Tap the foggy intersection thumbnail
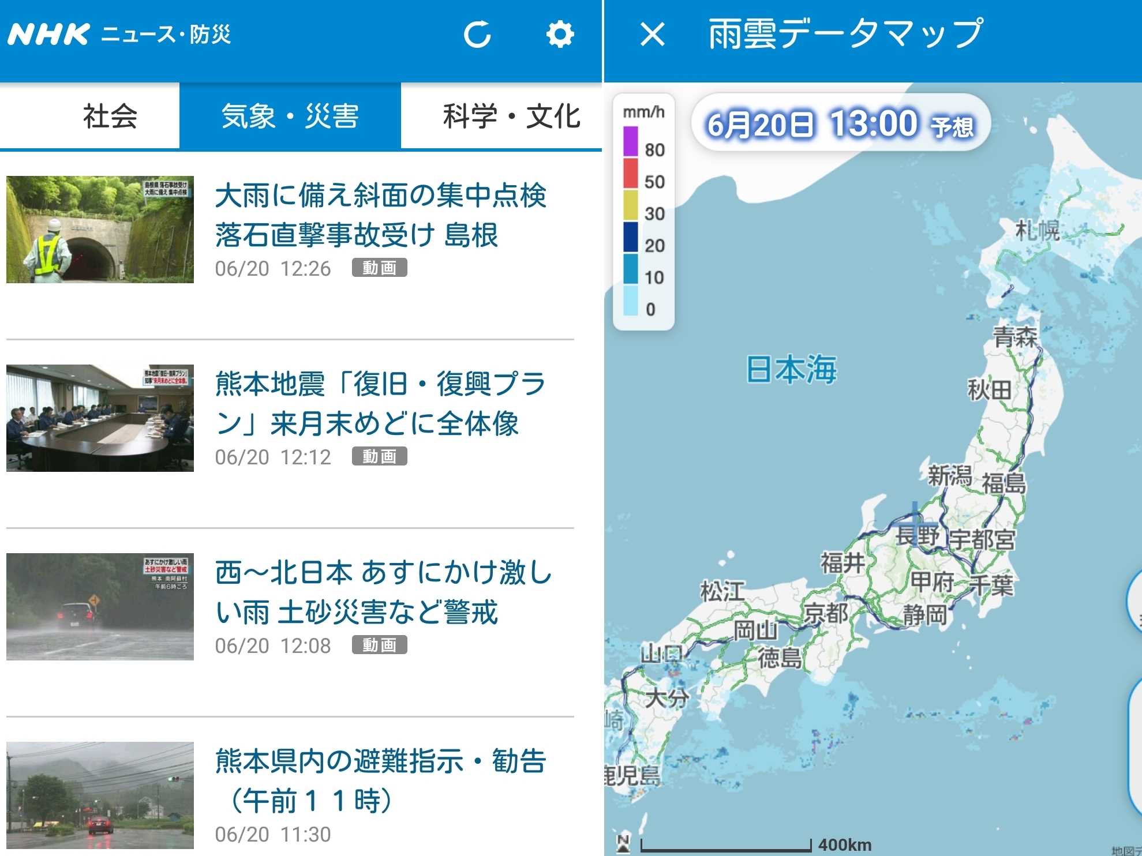Image resolution: width=1142 pixels, height=856 pixels. point(100,795)
